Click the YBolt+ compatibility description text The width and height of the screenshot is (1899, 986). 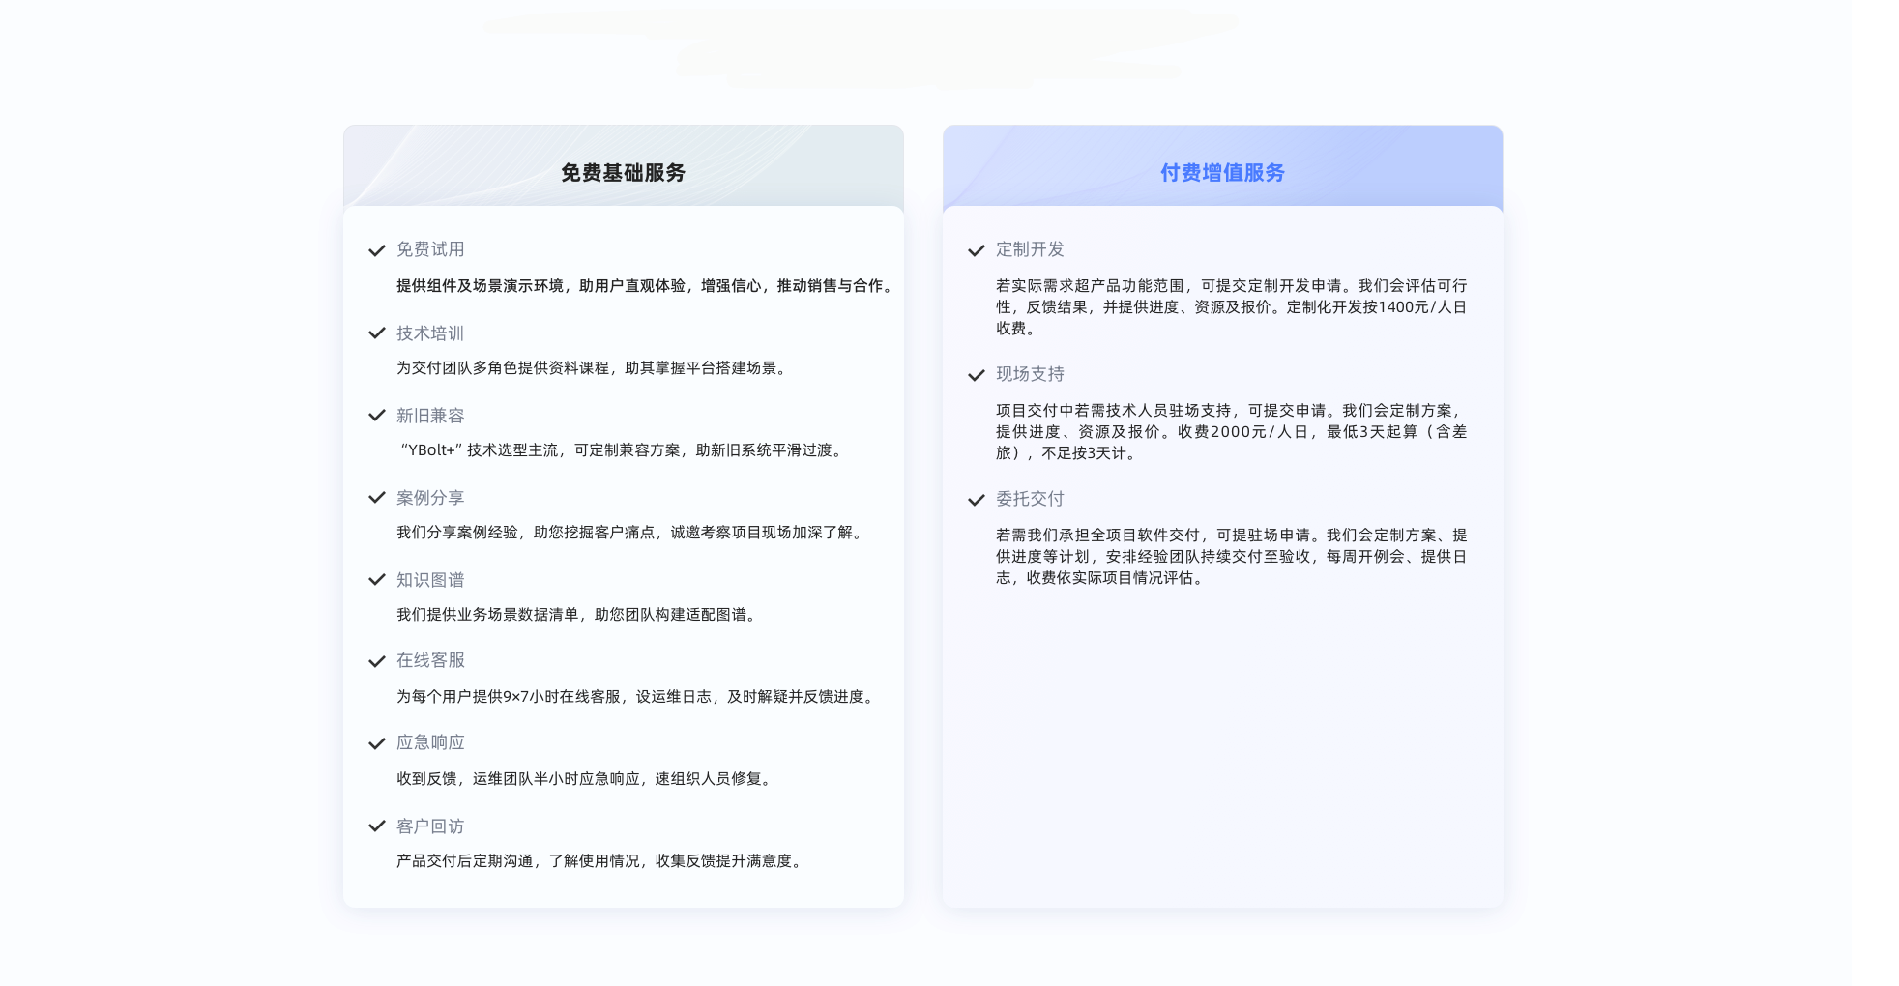622,449
